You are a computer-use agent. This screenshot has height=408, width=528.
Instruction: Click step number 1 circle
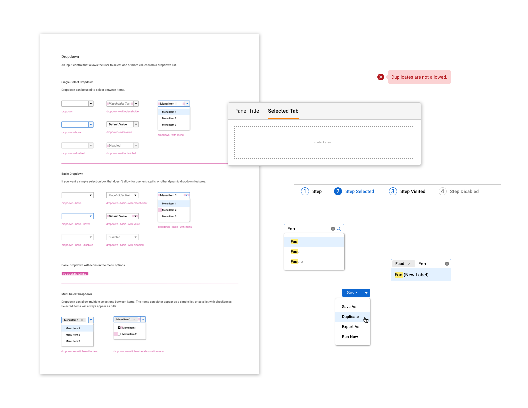coord(305,191)
